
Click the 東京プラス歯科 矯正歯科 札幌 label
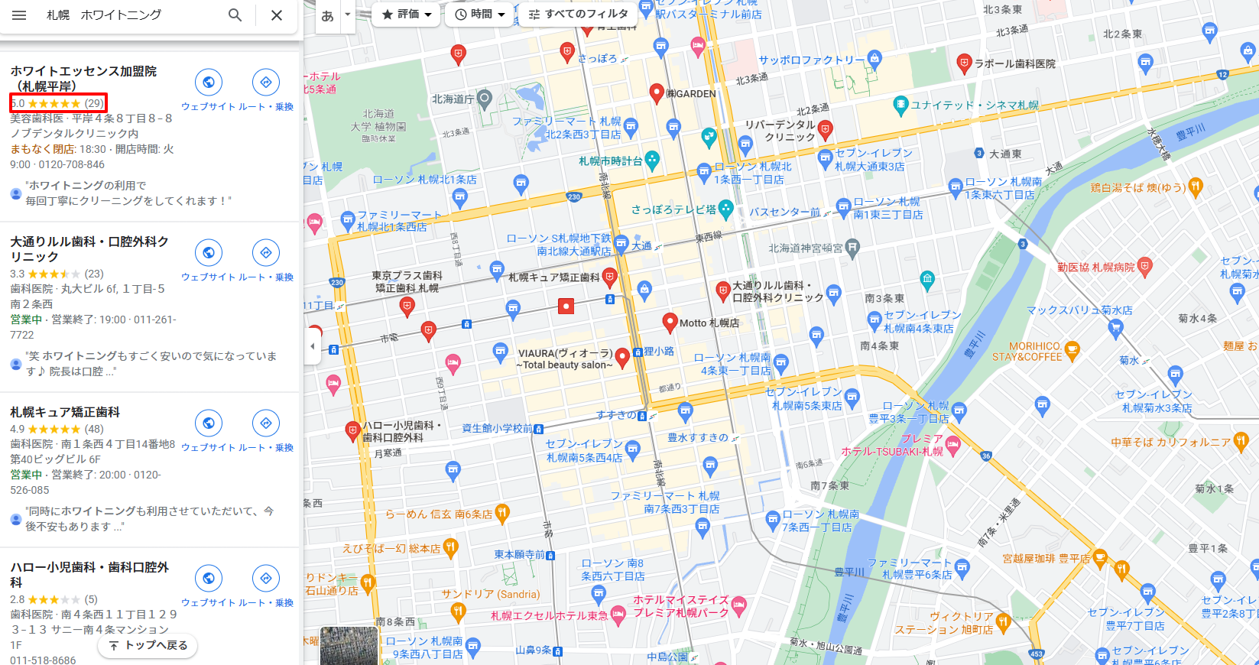[407, 281]
